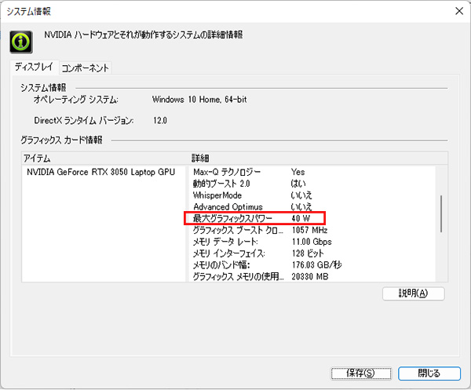This screenshot has height=390, width=471.
Task: Select the グラフィックス メモリの使用... row
Action: 311,276
